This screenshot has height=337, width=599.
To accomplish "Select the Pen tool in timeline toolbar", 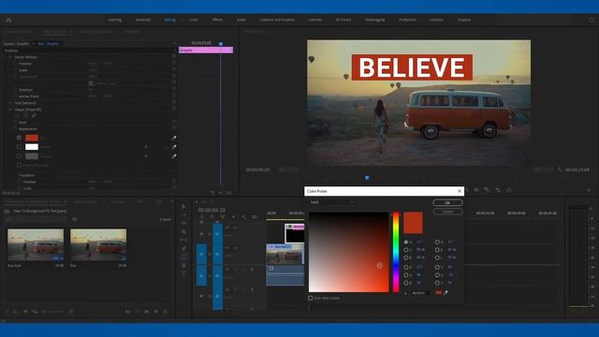I will (x=183, y=248).
